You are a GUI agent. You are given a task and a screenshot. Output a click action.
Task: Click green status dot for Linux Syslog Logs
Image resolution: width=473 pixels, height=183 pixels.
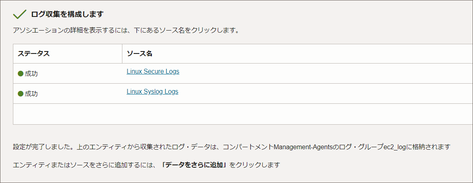(21, 94)
